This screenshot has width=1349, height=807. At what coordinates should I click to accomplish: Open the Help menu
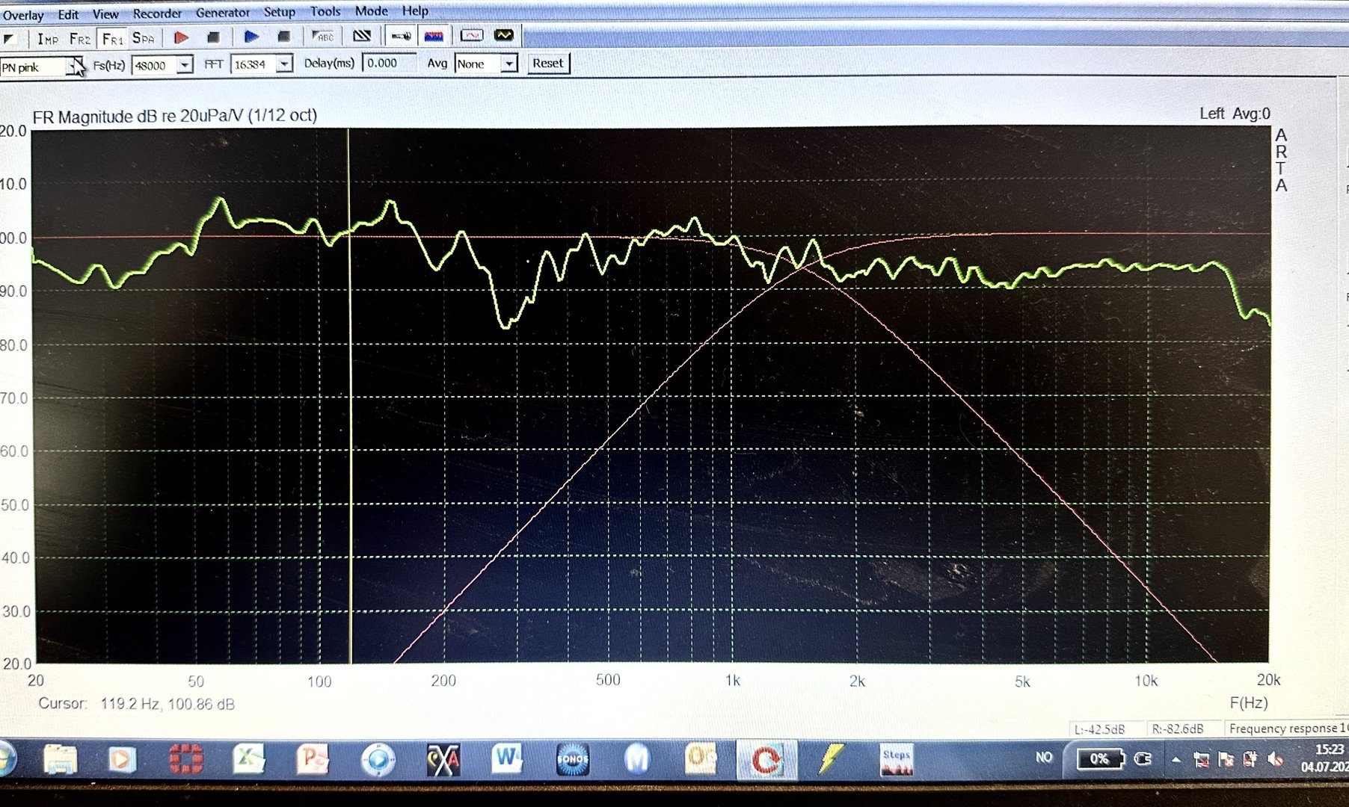coord(415,11)
